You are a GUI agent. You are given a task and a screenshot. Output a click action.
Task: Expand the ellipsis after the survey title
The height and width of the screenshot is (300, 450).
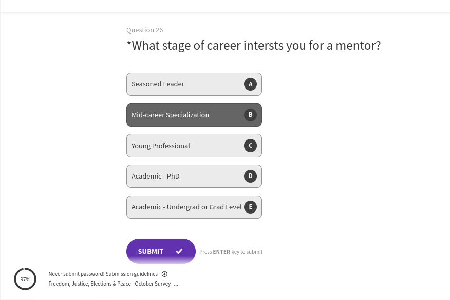coord(176,284)
